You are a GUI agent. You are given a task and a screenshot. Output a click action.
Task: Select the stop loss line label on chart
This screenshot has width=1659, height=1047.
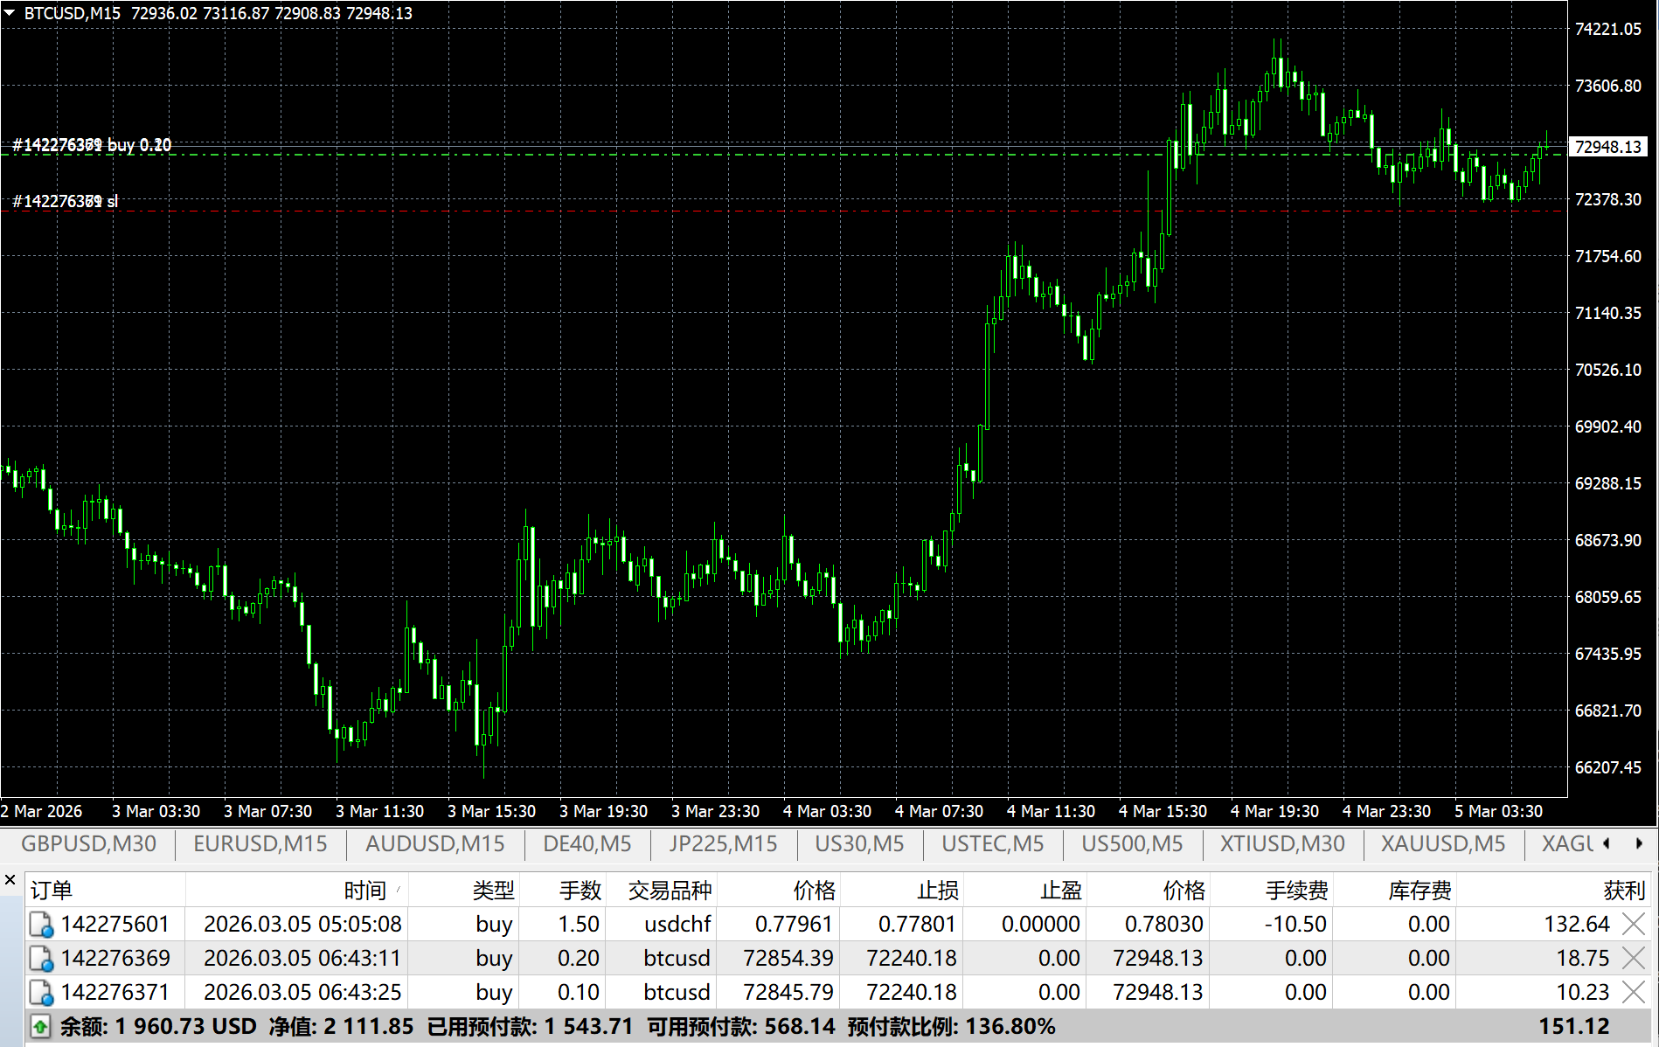click(x=66, y=201)
